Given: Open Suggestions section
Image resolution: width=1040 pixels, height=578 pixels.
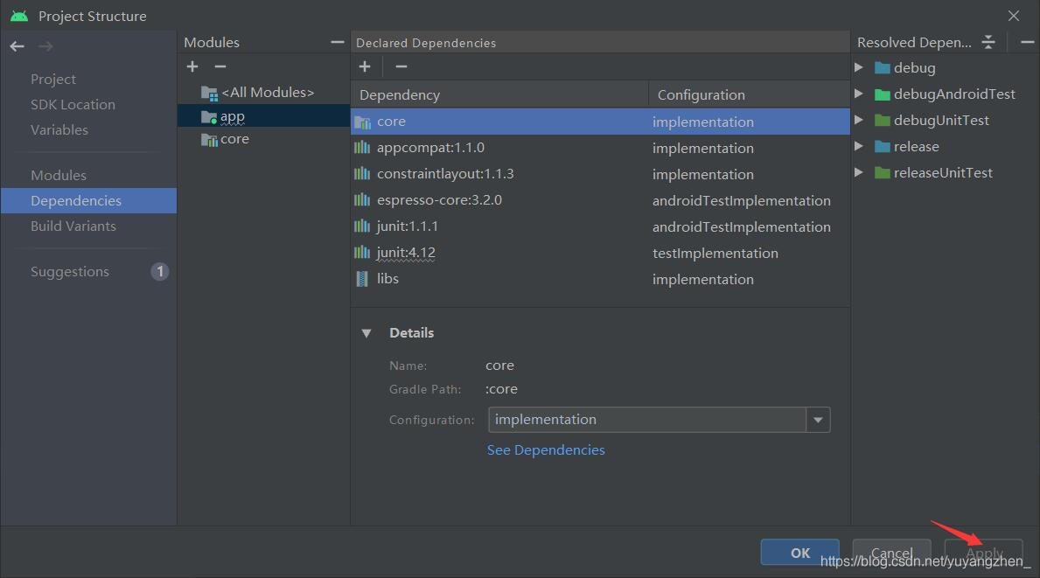Looking at the screenshot, I should coord(70,271).
